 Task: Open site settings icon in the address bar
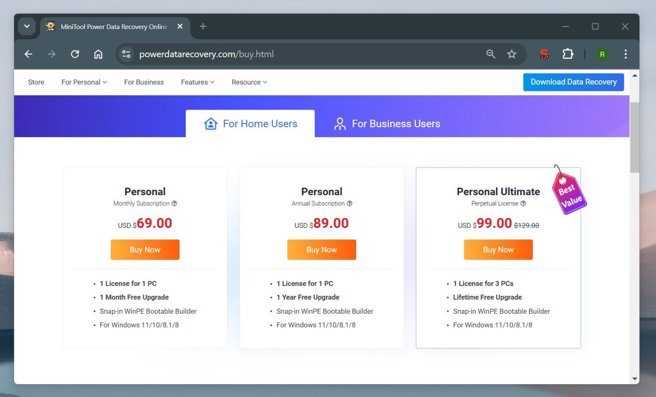click(126, 54)
